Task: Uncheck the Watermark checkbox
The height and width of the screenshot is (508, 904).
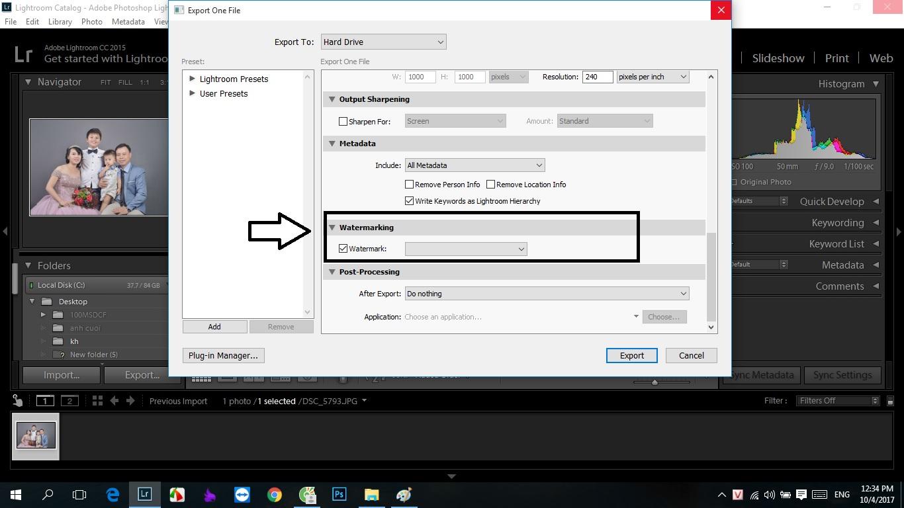Action: 343,249
